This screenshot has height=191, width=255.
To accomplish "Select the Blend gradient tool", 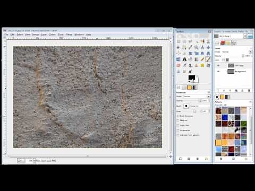I will [197, 59].
